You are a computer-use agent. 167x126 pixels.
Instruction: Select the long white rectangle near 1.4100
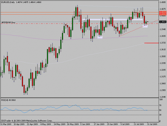pyautogui.click(x=112, y=20)
